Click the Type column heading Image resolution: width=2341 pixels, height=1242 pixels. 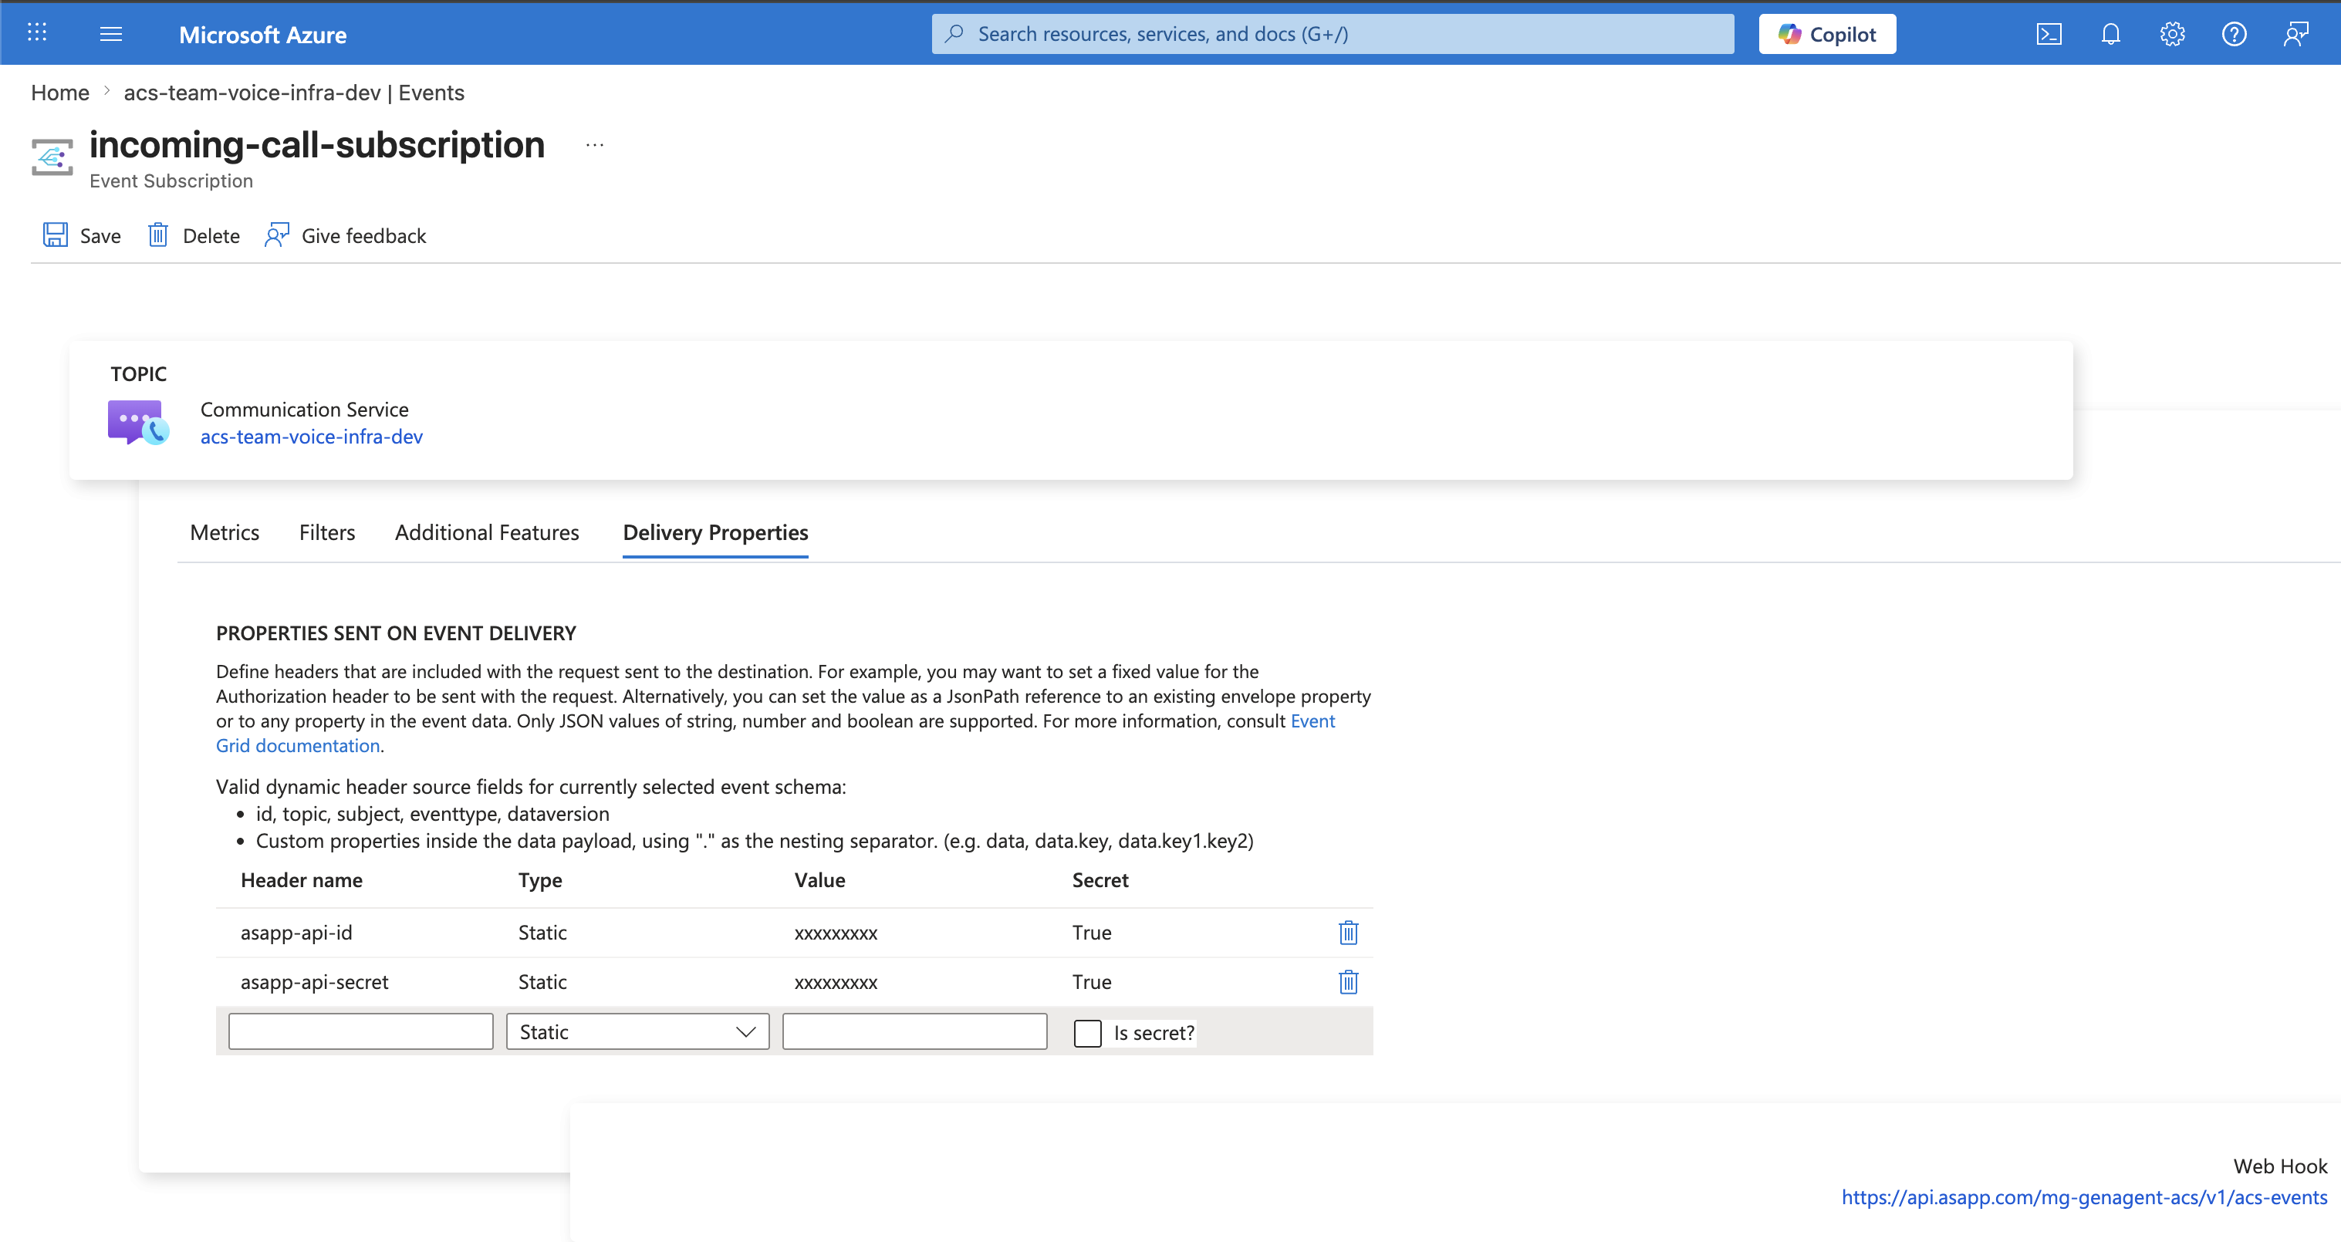(x=540, y=880)
